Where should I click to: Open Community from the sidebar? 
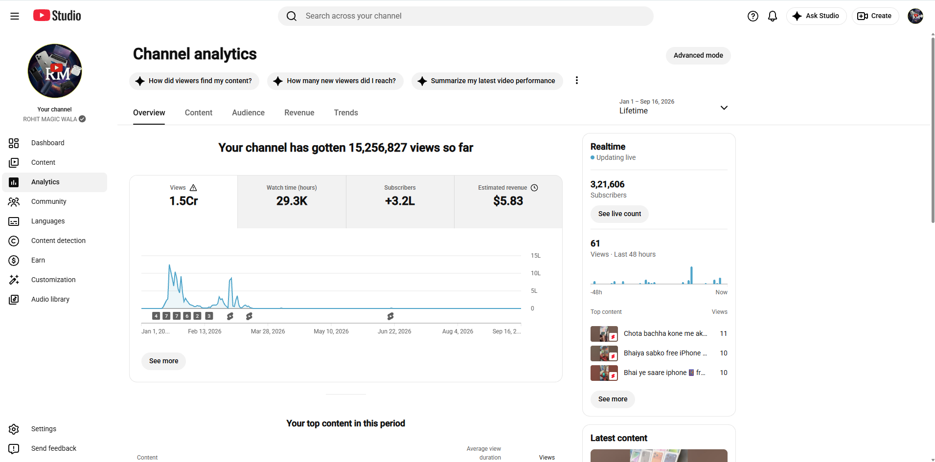55,201
